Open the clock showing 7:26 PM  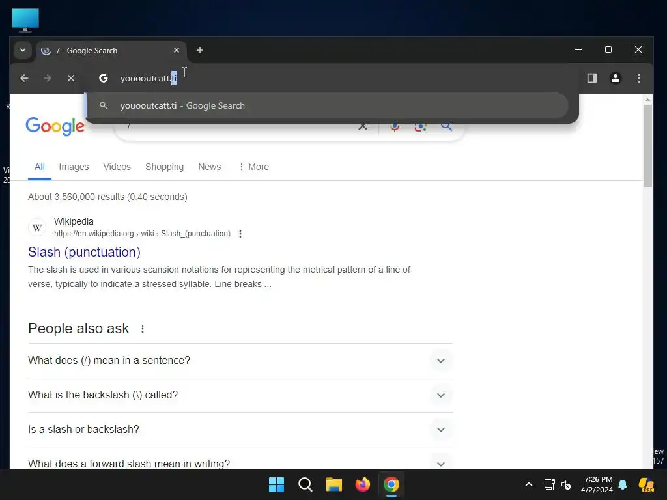[597, 484]
